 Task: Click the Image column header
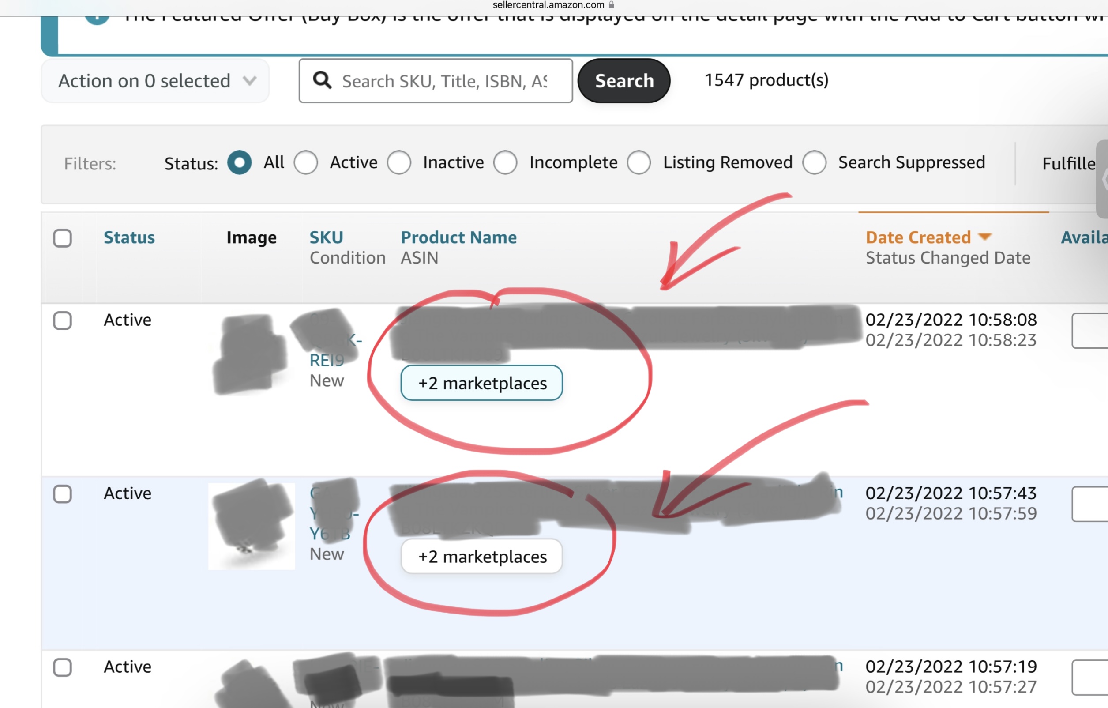[251, 237]
